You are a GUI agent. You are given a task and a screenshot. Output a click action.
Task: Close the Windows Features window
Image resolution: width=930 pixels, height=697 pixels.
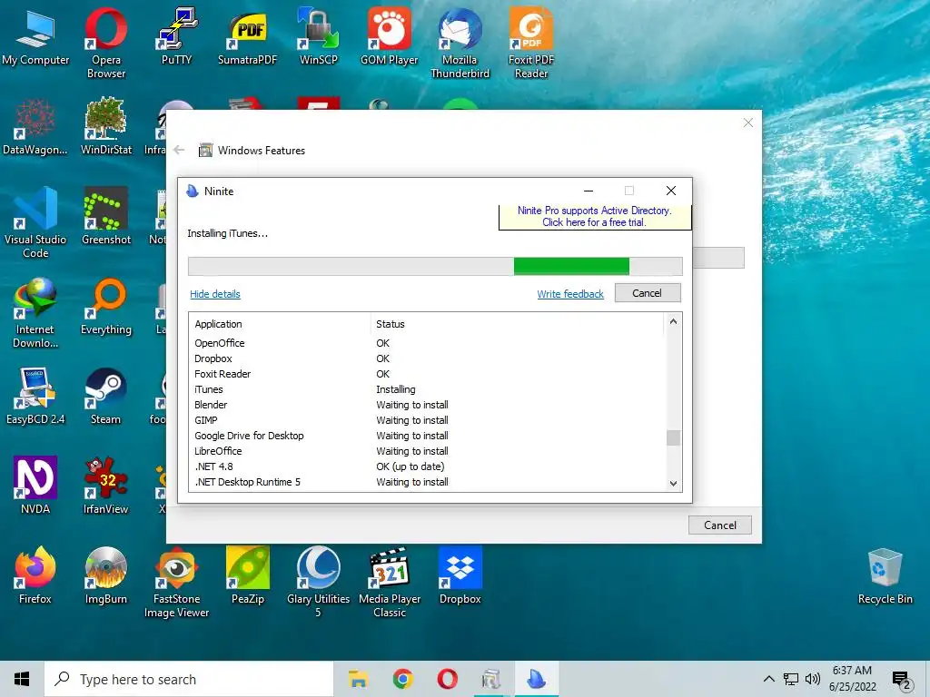(748, 123)
